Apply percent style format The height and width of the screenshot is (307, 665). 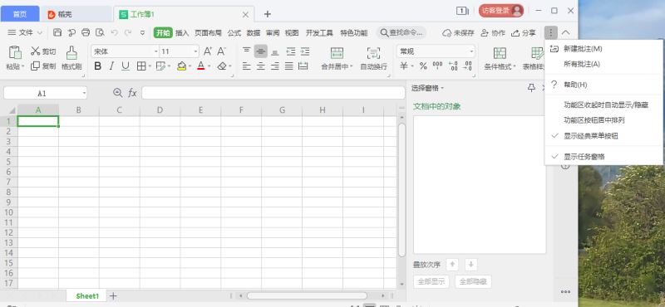pyautogui.click(x=423, y=66)
